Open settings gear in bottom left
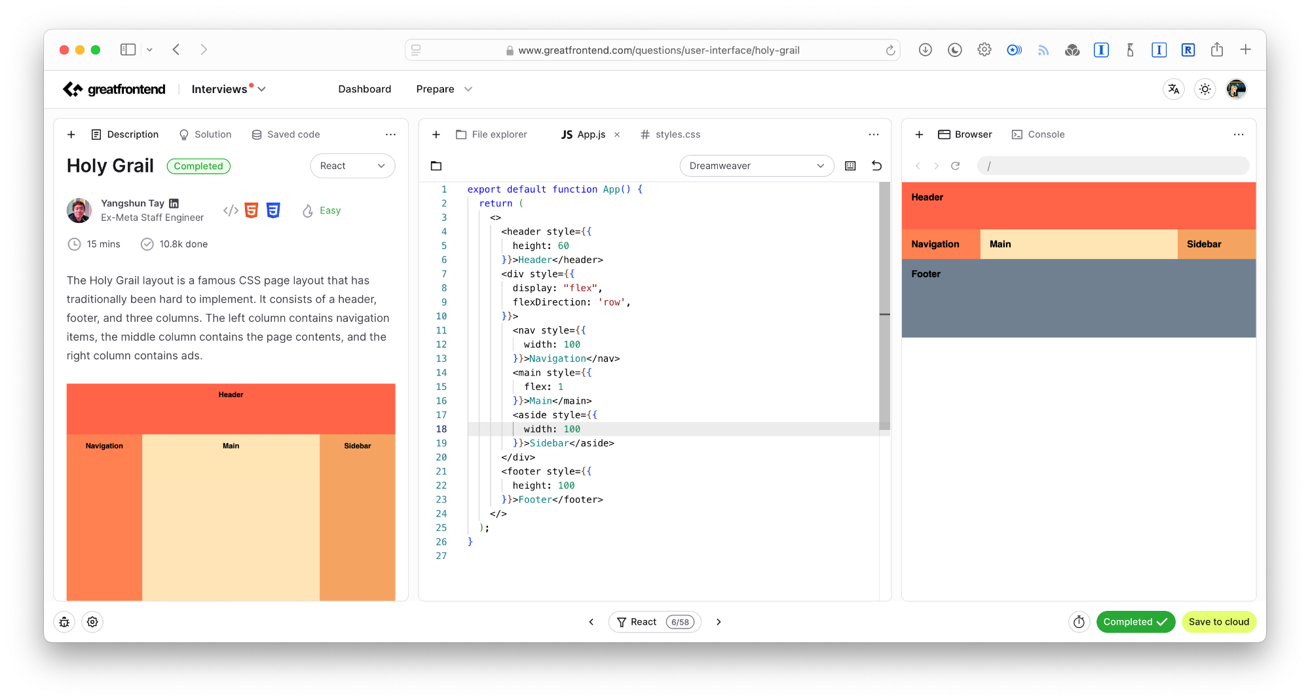 point(92,622)
